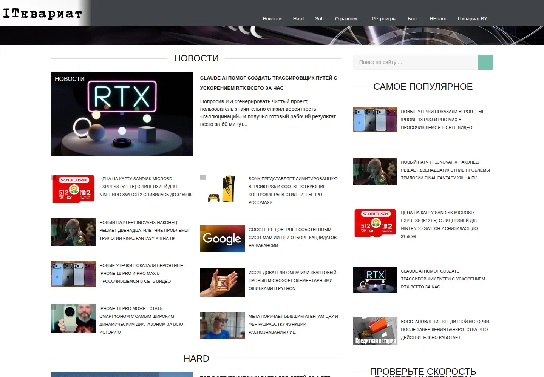Open credit history restoration after bankruptcy article
544x377 pixels.
click(445, 329)
